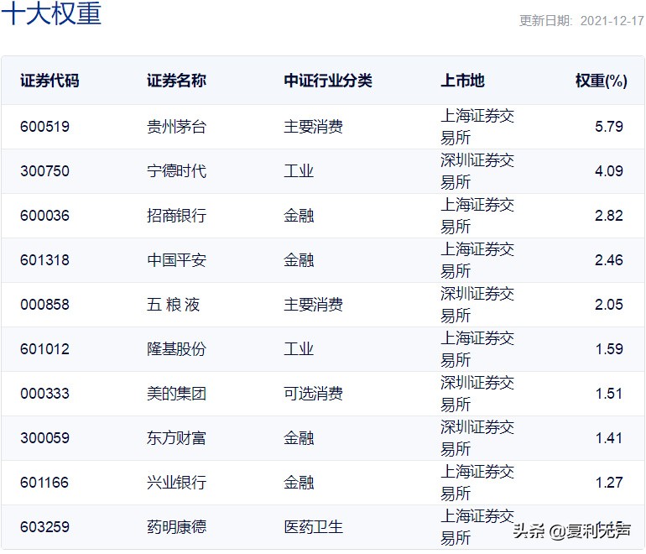Click 工业 in the 隆基股份 row
Viewport: 646px width, 554px height.
point(299,349)
